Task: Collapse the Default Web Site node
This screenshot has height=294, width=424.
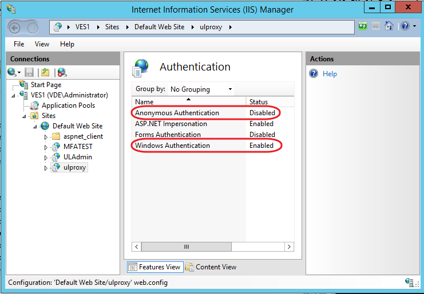Action: coord(35,127)
